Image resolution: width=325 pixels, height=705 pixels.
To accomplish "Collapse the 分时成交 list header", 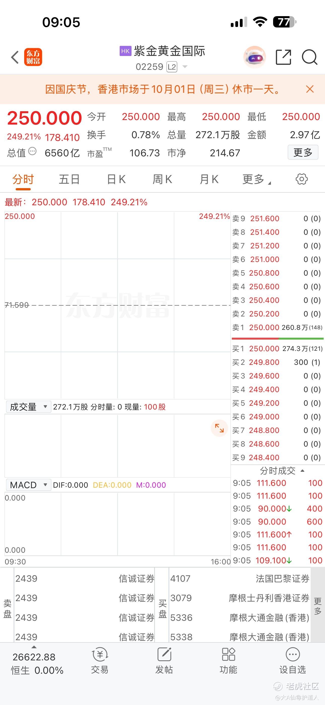I will point(282,471).
